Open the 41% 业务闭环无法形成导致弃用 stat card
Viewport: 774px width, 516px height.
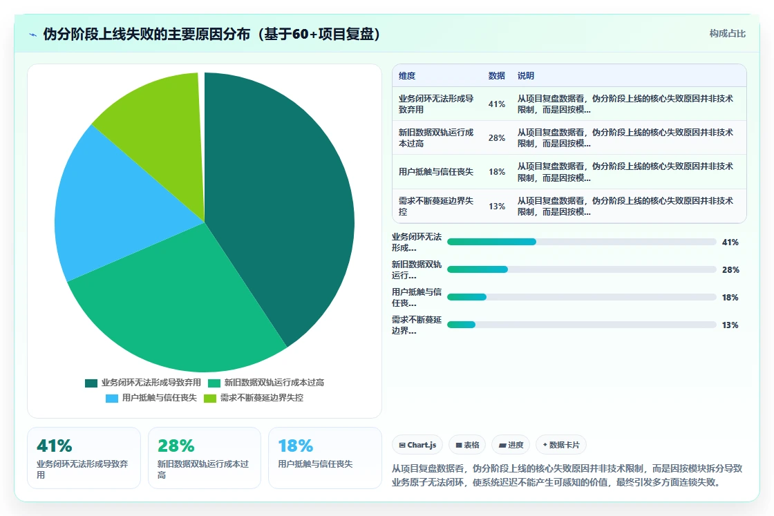(x=84, y=458)
